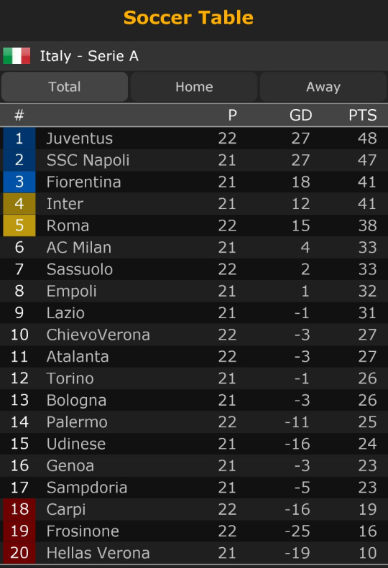Open the Home standings tab
The image size is (388, 568).
click(194, 87)
